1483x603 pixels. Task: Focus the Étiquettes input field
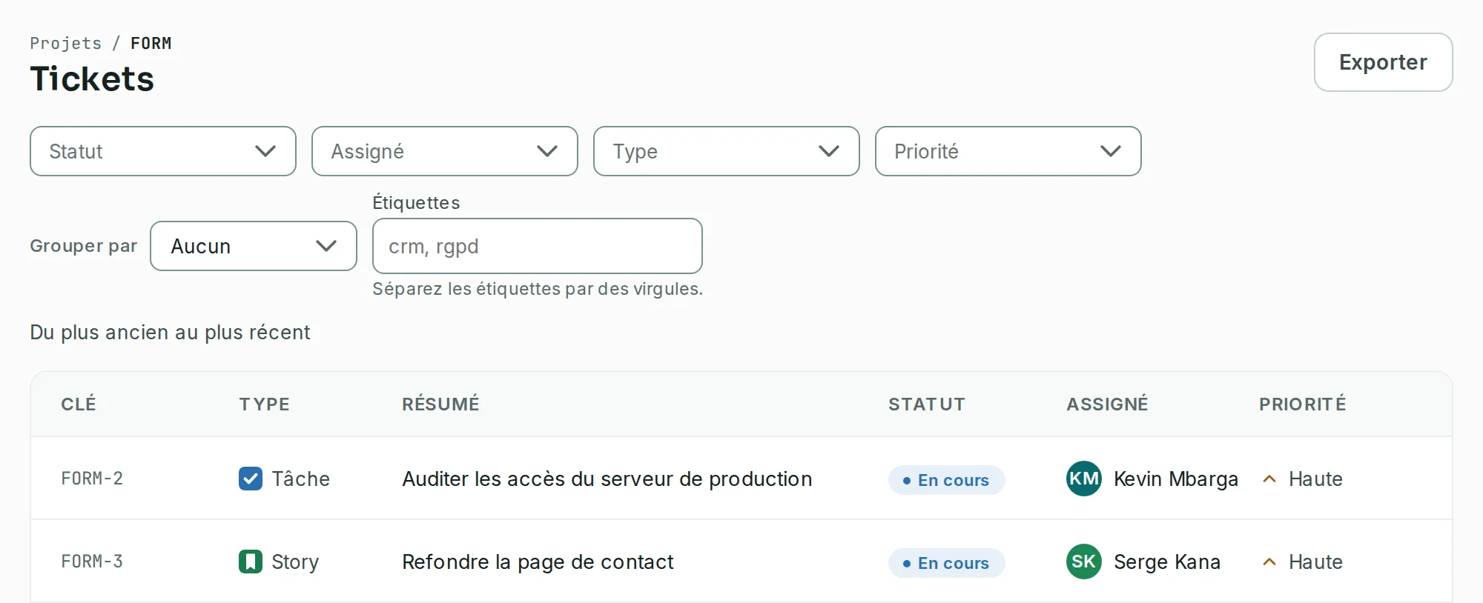(538, 246)
